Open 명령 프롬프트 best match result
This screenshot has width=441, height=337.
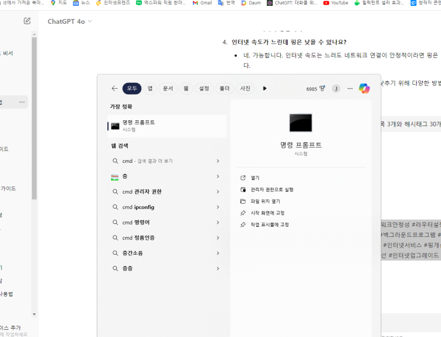tap(167, 126)
